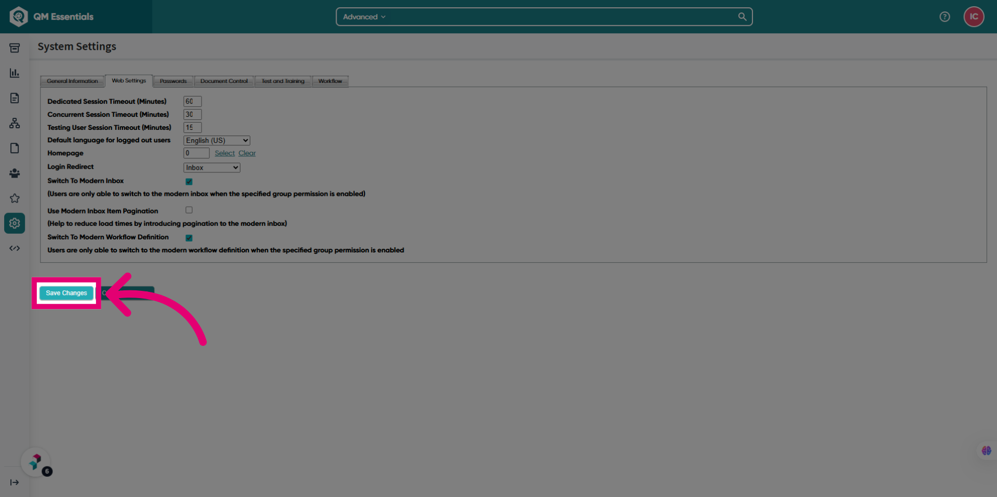Open the Test and Training tab

click(283, 81)
